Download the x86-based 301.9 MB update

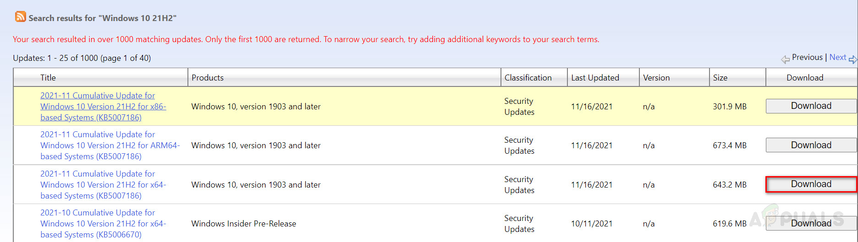point(811,106)
